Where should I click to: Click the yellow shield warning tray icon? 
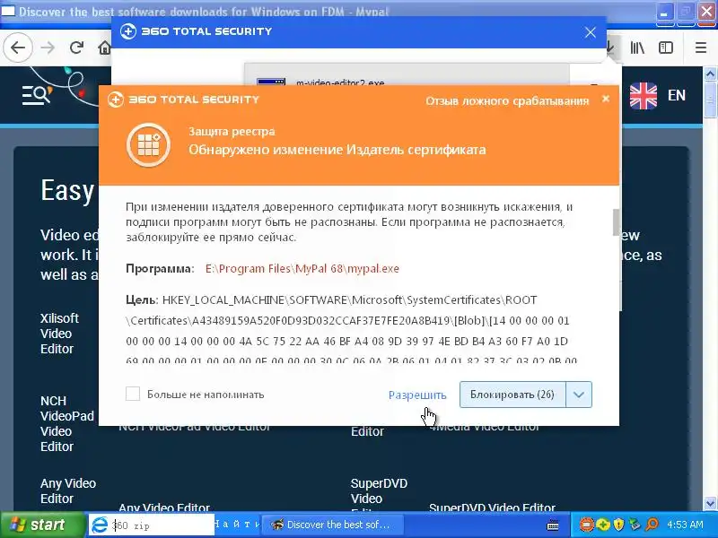[x=619, y=525]
